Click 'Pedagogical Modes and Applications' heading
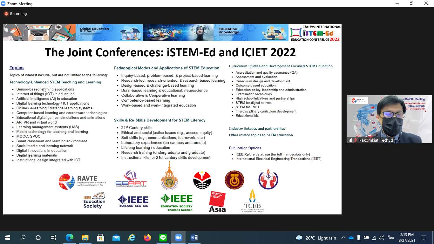The image size is (434, 244). (166, 68)
